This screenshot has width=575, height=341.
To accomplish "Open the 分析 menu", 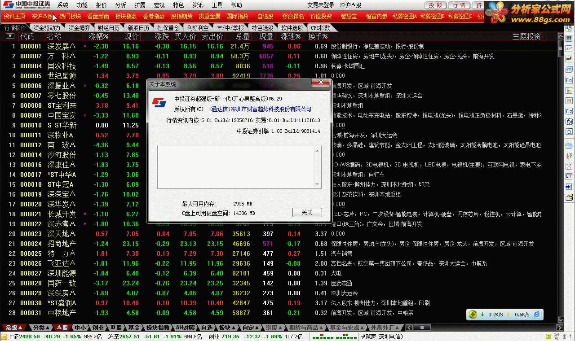I will (x=120, y=5).
